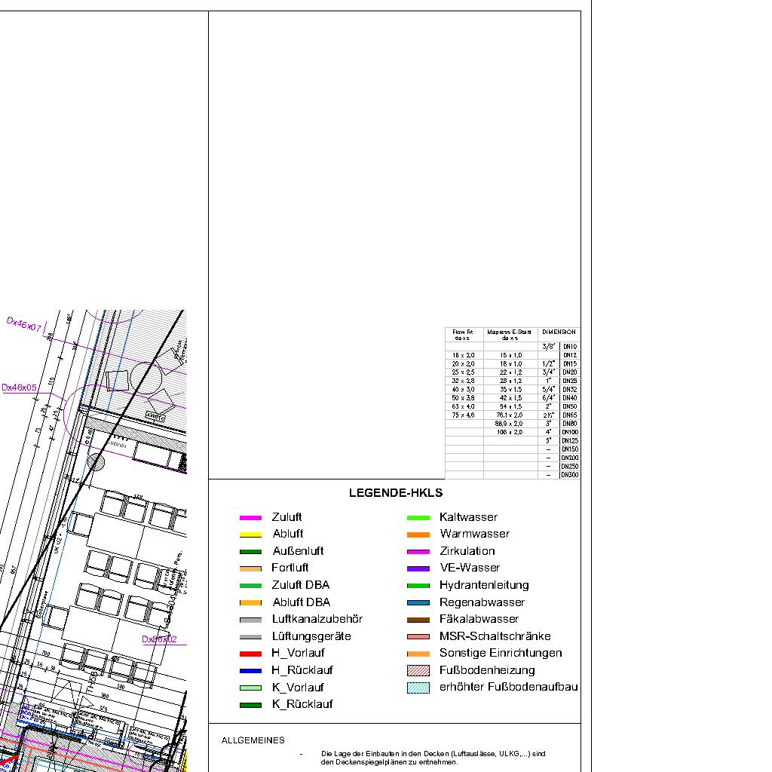Viewport: 772px width, 772px height.
Task: Click the magenta Zuluft legend swatch
Action: pyautogui.click(x=250, y=518)
